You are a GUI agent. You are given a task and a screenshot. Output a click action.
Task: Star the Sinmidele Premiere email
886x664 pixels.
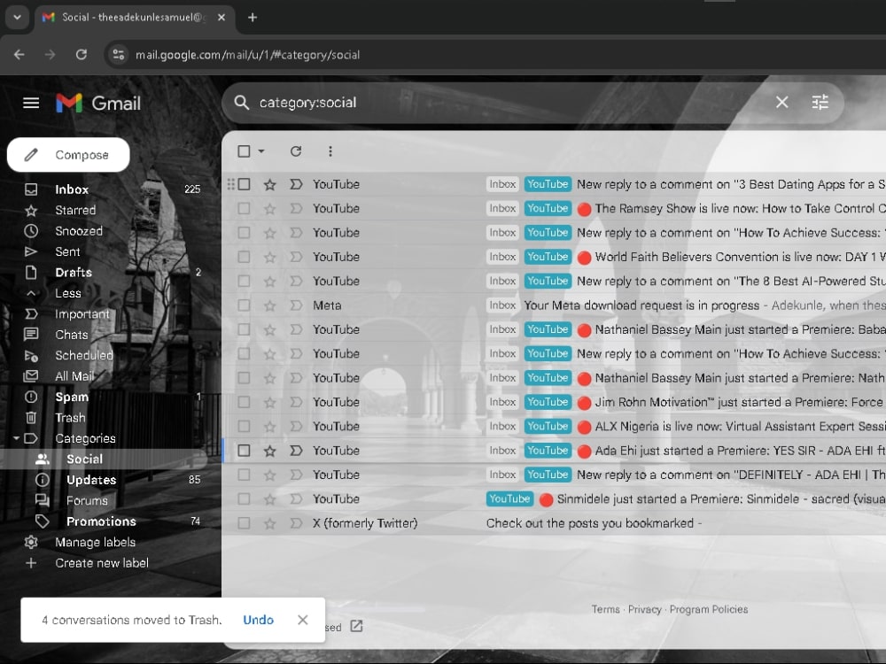[270, 499]
